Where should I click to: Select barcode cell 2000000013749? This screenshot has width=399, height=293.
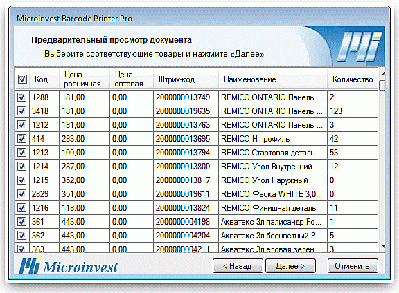186,97
